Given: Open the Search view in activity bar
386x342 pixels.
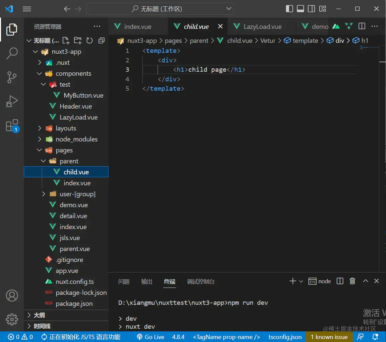Looking at the screenshot, I should coord(12,53).
